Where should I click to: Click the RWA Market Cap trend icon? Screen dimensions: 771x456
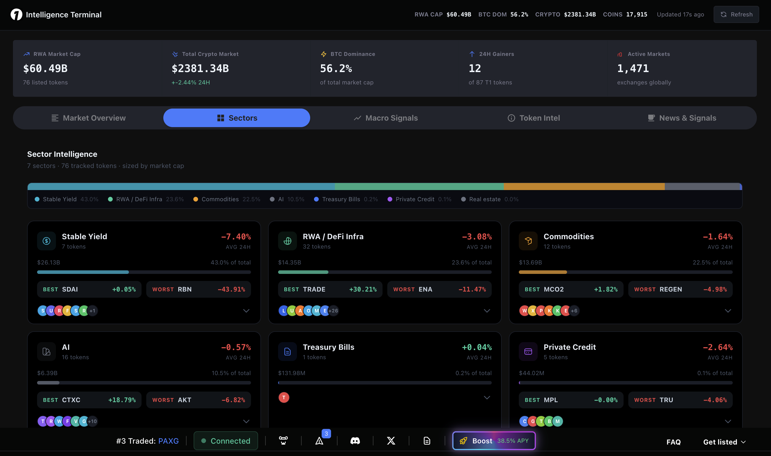(x=26, y=54)
